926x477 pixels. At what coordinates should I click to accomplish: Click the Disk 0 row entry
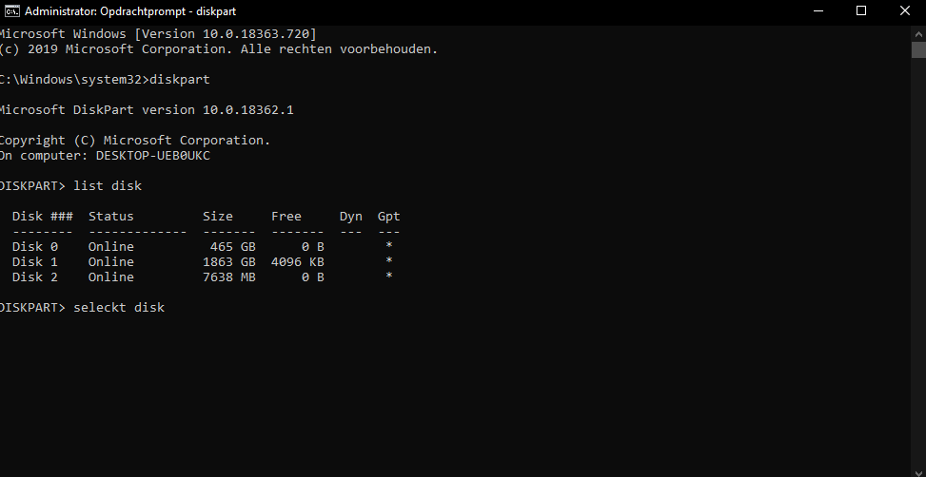[203, 246]
